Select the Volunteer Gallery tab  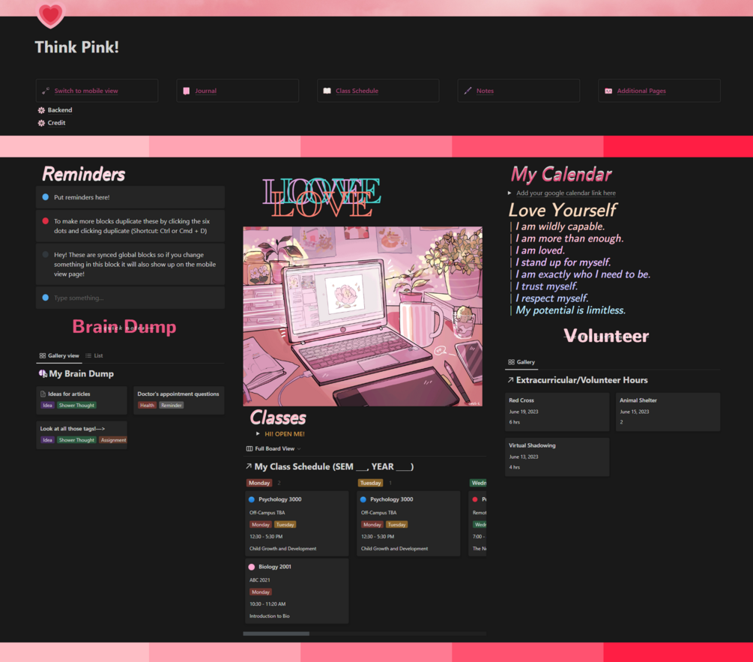point(521,362)
